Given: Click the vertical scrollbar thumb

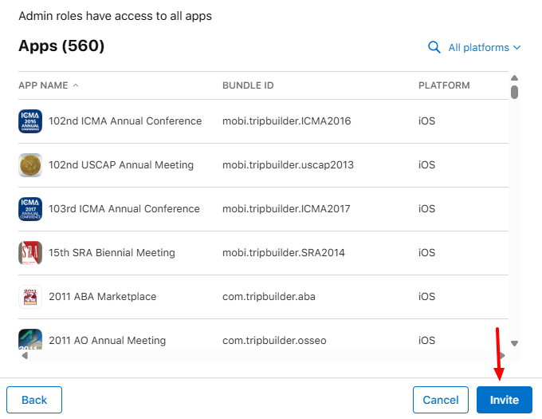Looking at the screenshot, I should (x=514, y=92).
